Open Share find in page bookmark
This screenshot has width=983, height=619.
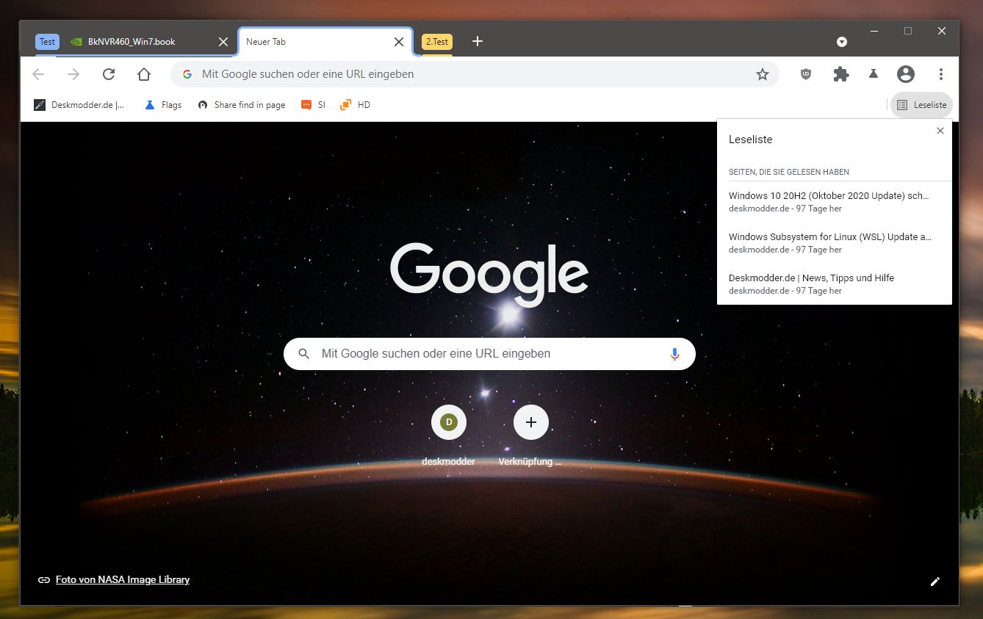[242, 105]
